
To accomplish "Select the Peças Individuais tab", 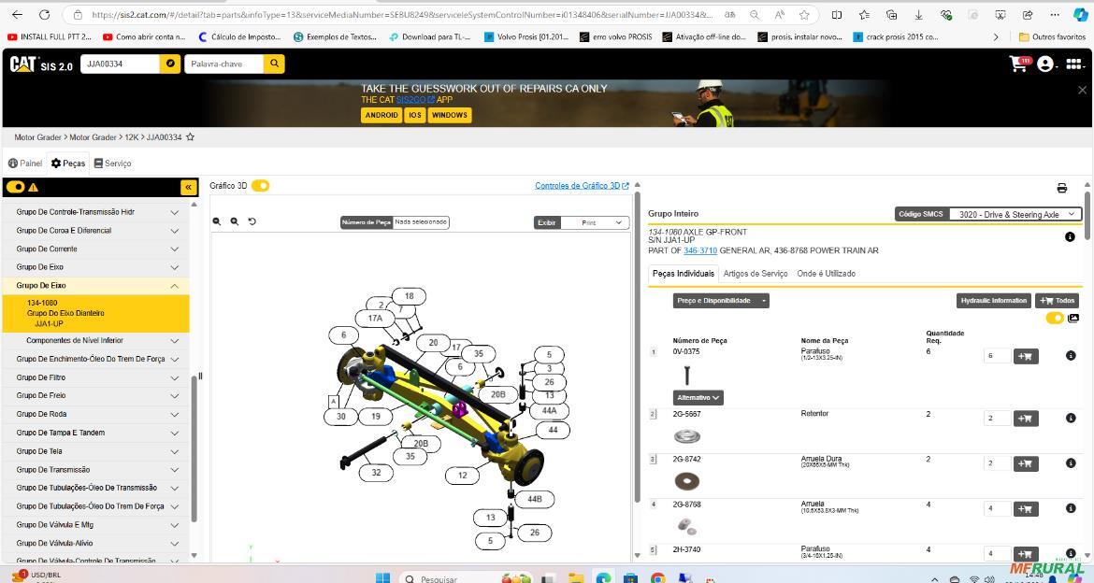I will click(684, 274).
